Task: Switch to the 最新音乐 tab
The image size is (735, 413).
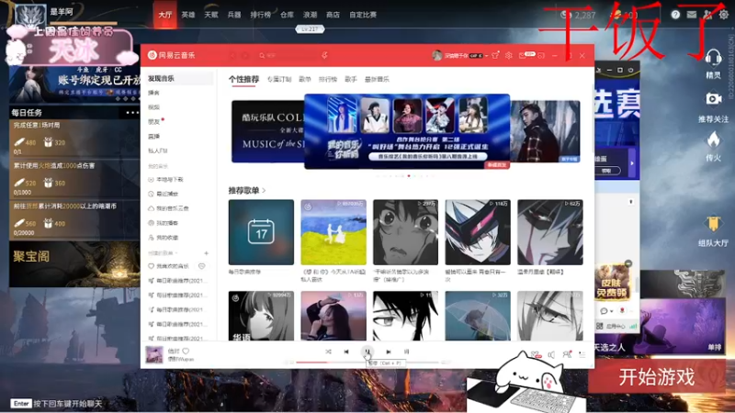Action: 377,79
